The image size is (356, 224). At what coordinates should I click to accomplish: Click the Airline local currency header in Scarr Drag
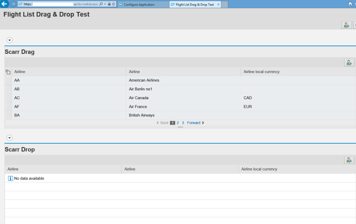click(x=261, y=72)
